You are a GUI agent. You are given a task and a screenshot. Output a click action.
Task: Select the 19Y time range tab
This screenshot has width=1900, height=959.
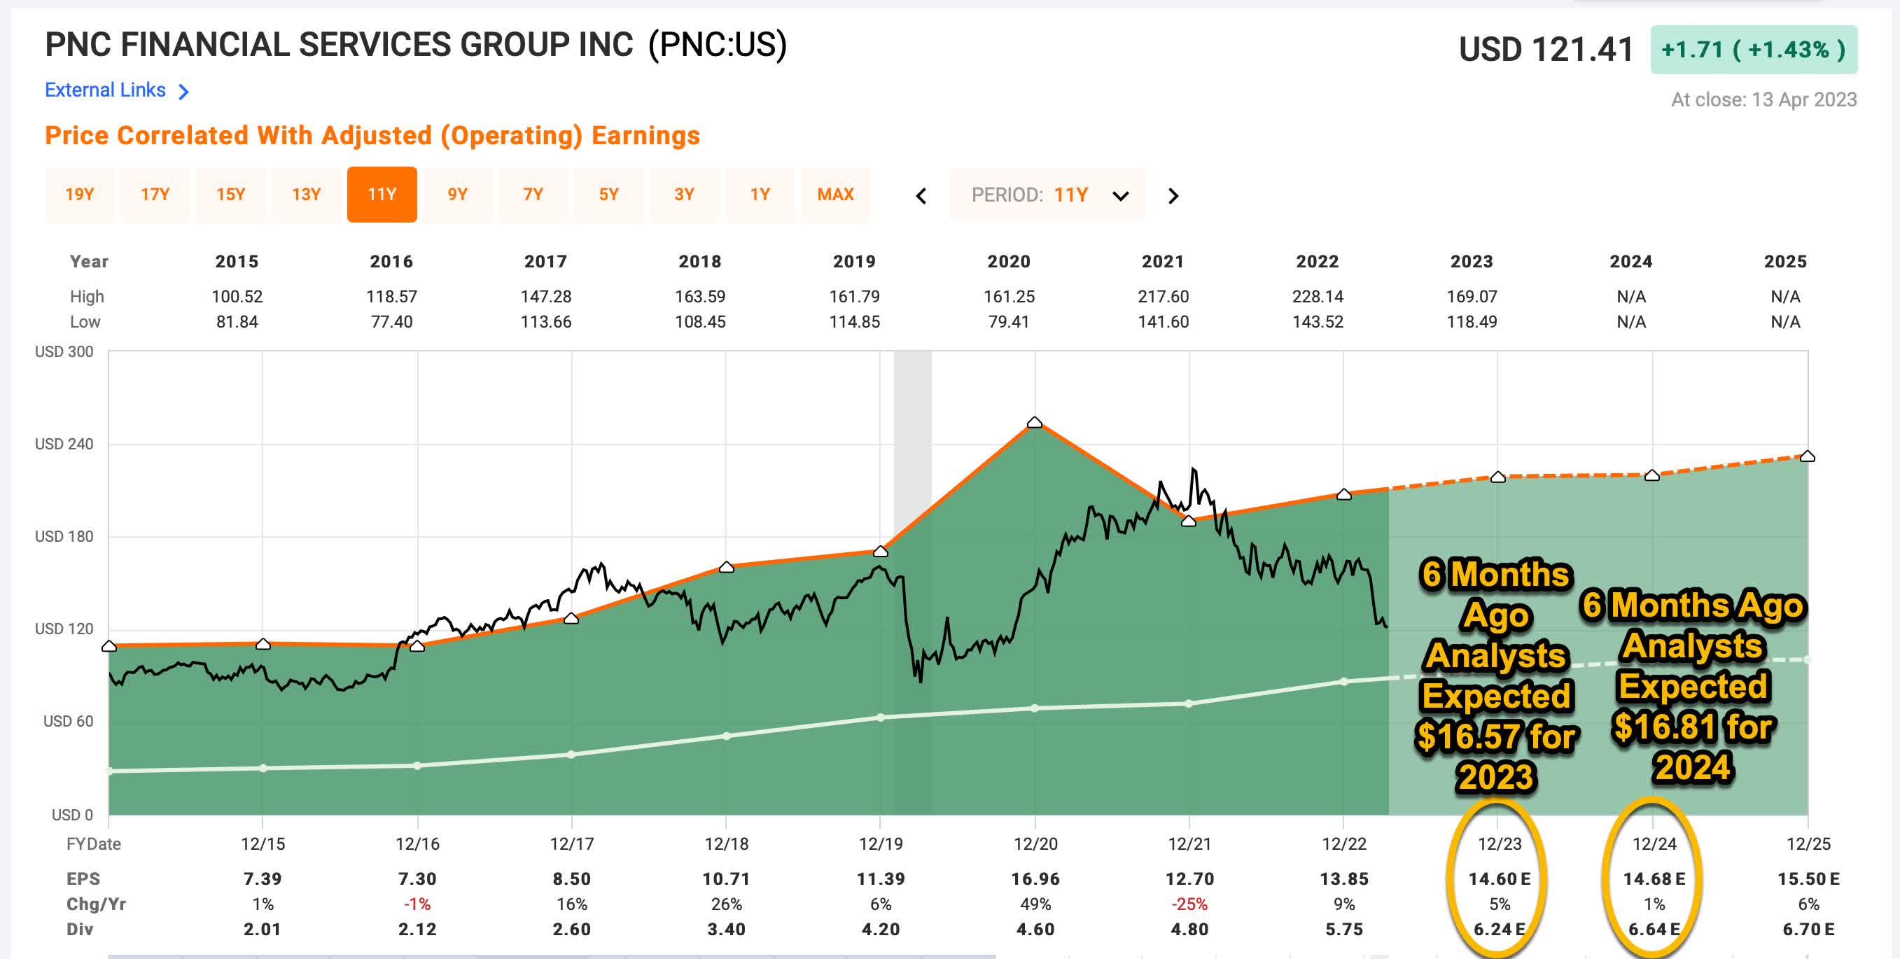click(80, 195)
